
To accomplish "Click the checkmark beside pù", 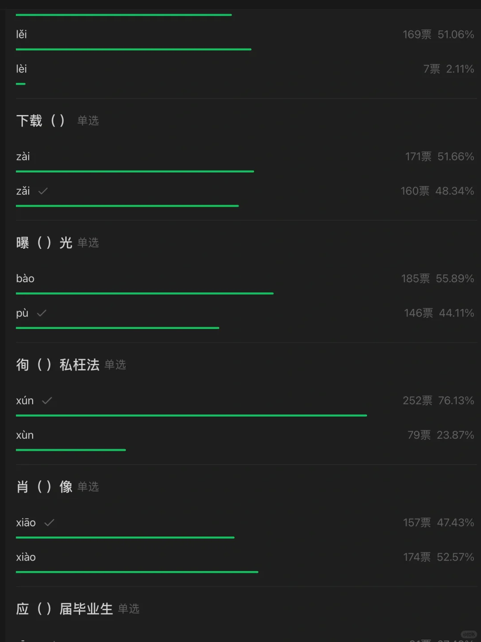I will tap(42, 313).
